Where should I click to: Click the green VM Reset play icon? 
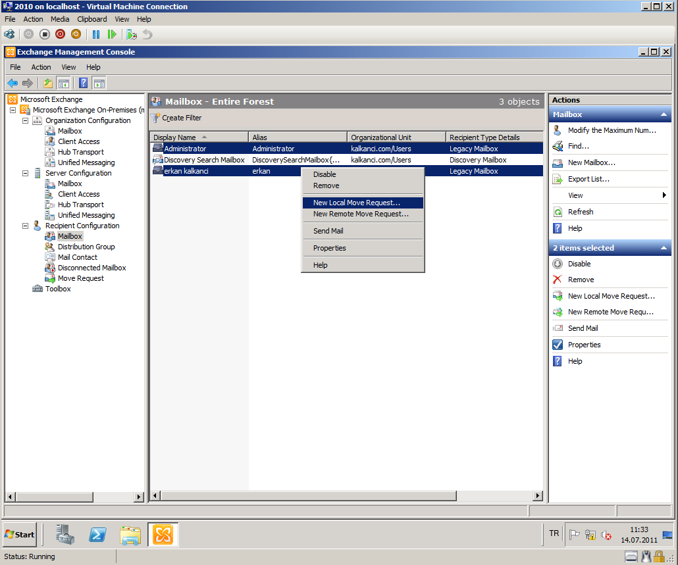(x=111, y=34)
